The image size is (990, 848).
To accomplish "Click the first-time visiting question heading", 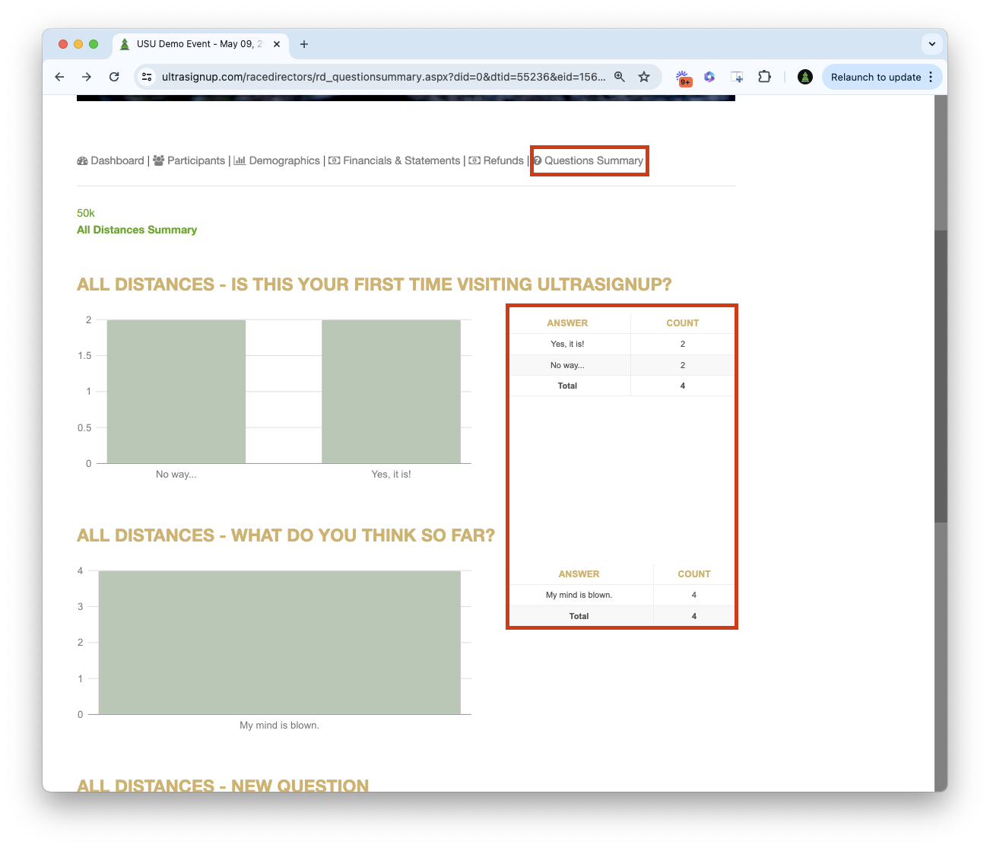I will (x=374, y=284).
